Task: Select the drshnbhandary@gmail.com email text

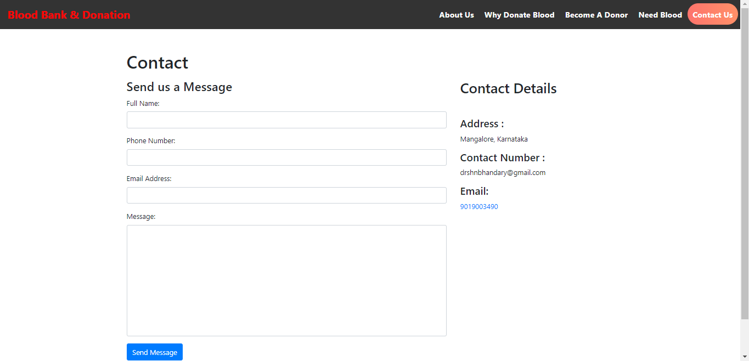Action: (x=503, y=172)
